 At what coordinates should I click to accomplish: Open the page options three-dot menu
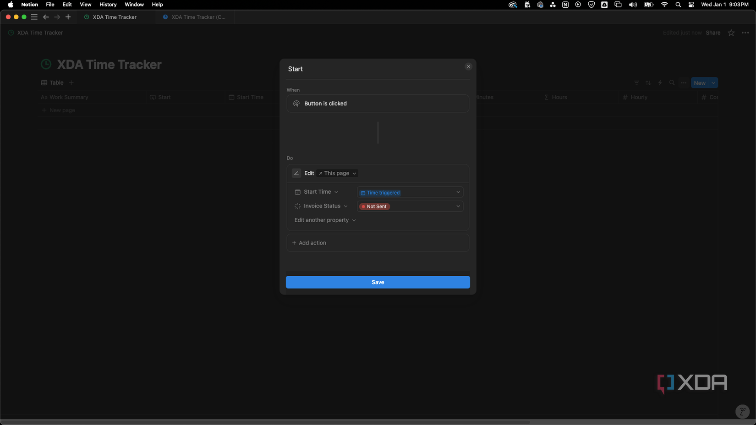745,33
